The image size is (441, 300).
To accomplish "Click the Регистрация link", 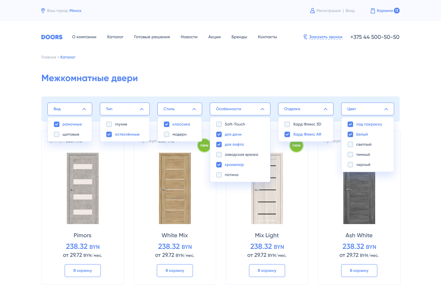I will click(x=329, y=11).
